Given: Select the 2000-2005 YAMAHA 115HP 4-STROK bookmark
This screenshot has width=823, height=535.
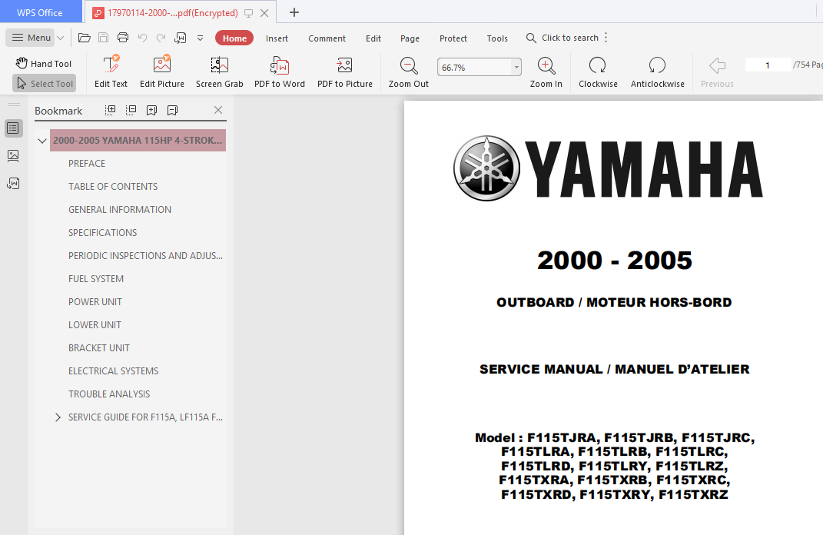Looking at the screenshot, I should 138,140.
